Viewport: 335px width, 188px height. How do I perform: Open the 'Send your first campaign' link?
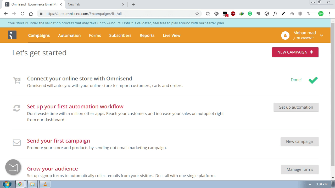58,141
